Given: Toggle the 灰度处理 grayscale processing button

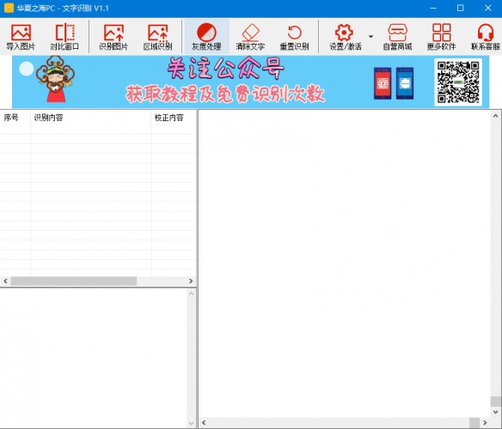Looking at the screenshot, I should [207, 36].
